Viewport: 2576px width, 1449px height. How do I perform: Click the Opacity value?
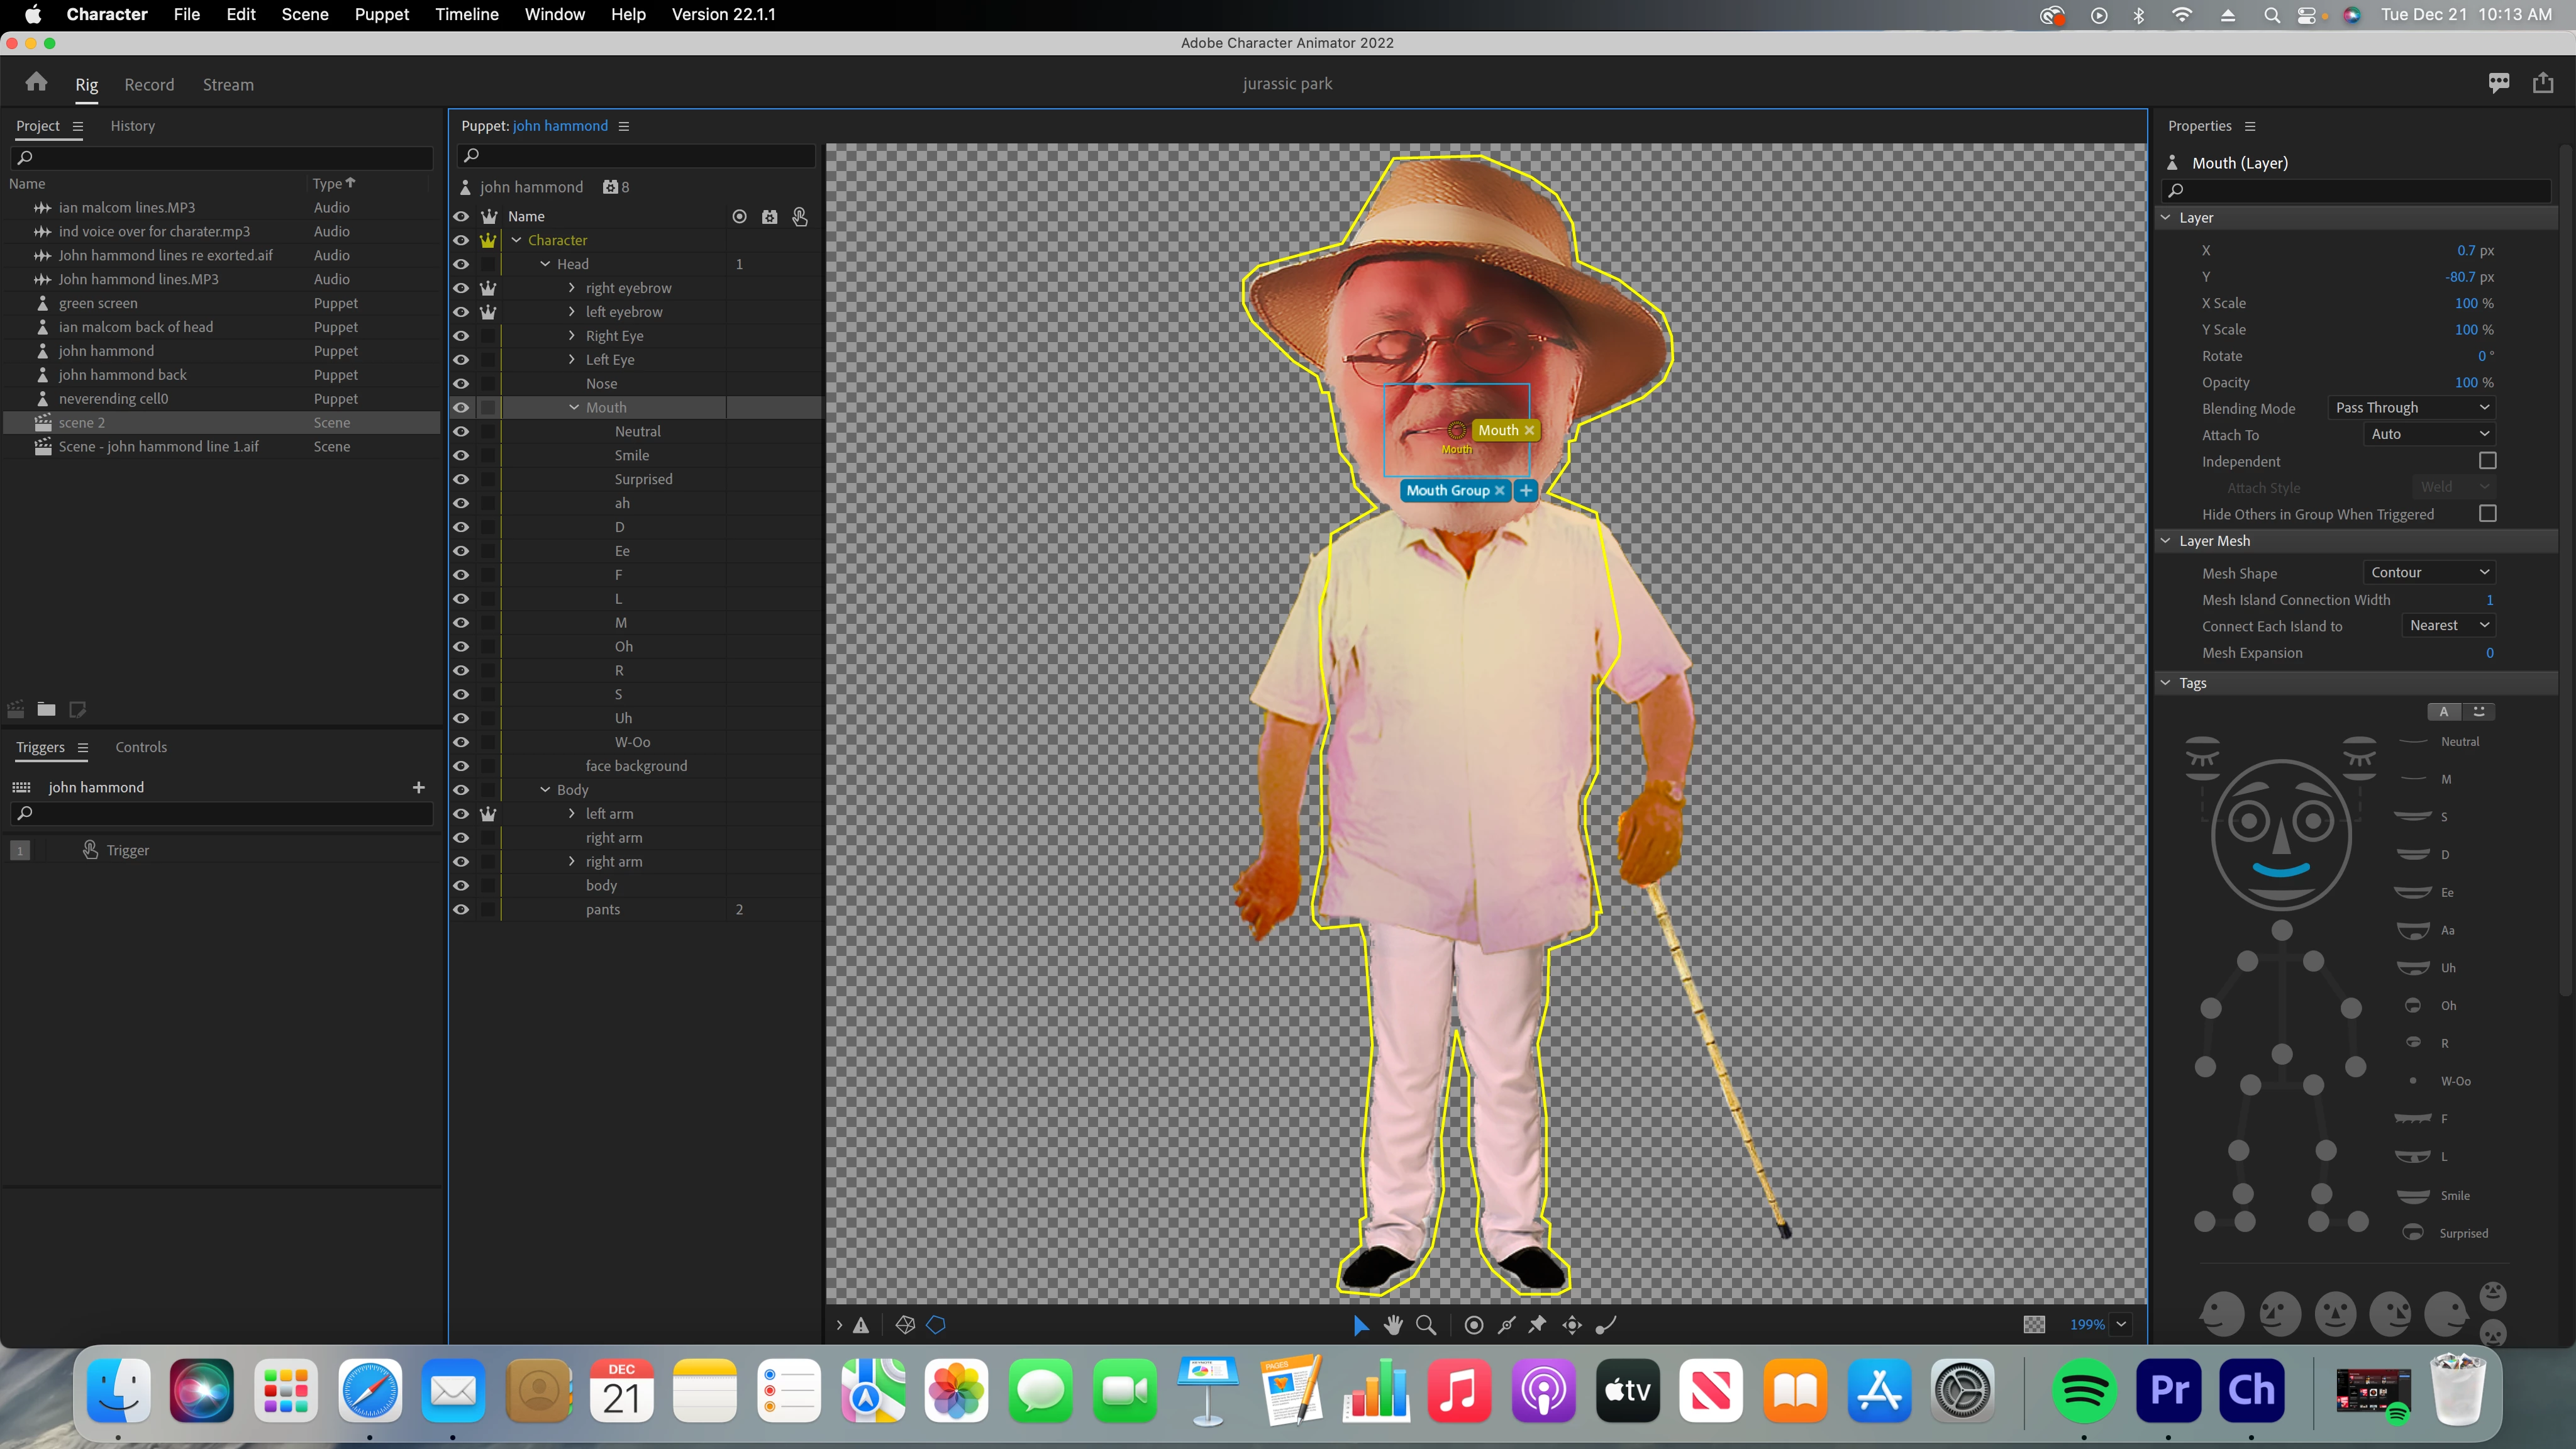click(x=2466, y=382)
